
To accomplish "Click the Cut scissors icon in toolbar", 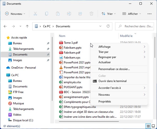I will [35, 14].
